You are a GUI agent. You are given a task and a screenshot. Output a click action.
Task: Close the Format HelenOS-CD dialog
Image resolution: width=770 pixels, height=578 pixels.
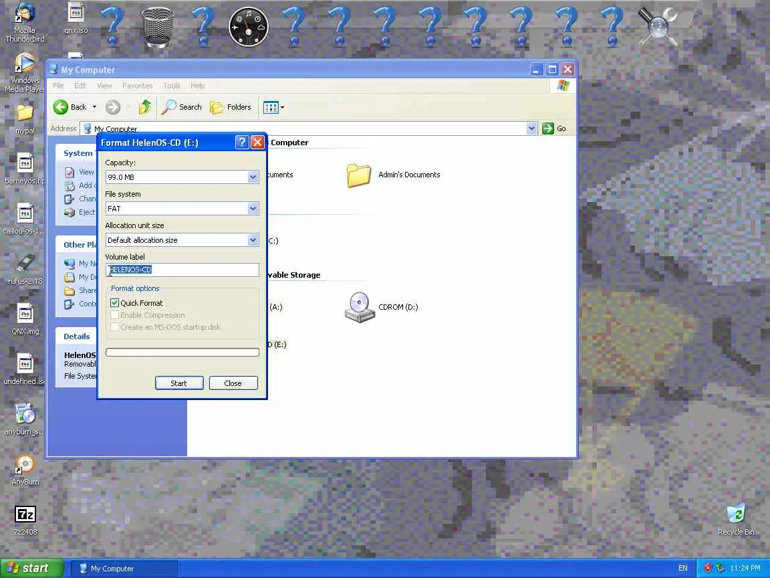(257, 142)
